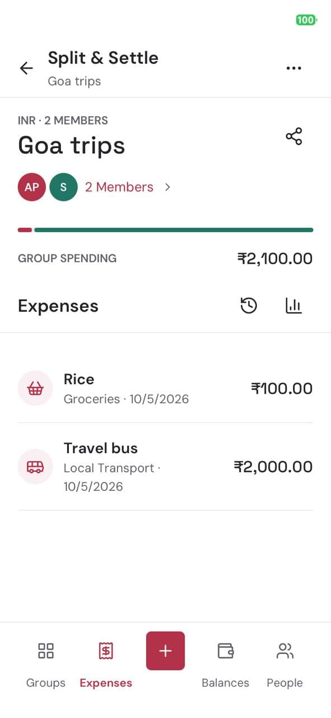Open expense history clock icon
This screenshot has height=718, width=331.
[x=249, y=306]
